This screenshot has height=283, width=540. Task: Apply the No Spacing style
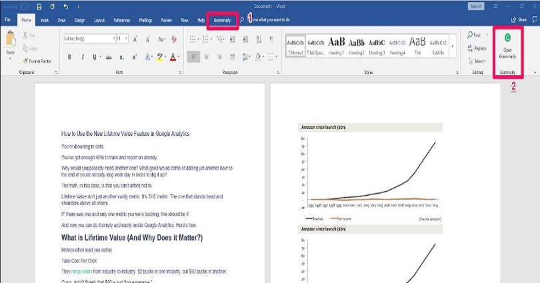pos(316,46)
